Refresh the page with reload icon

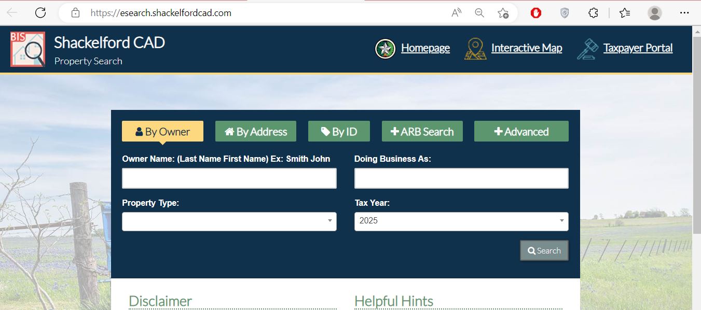coord(40,13)
